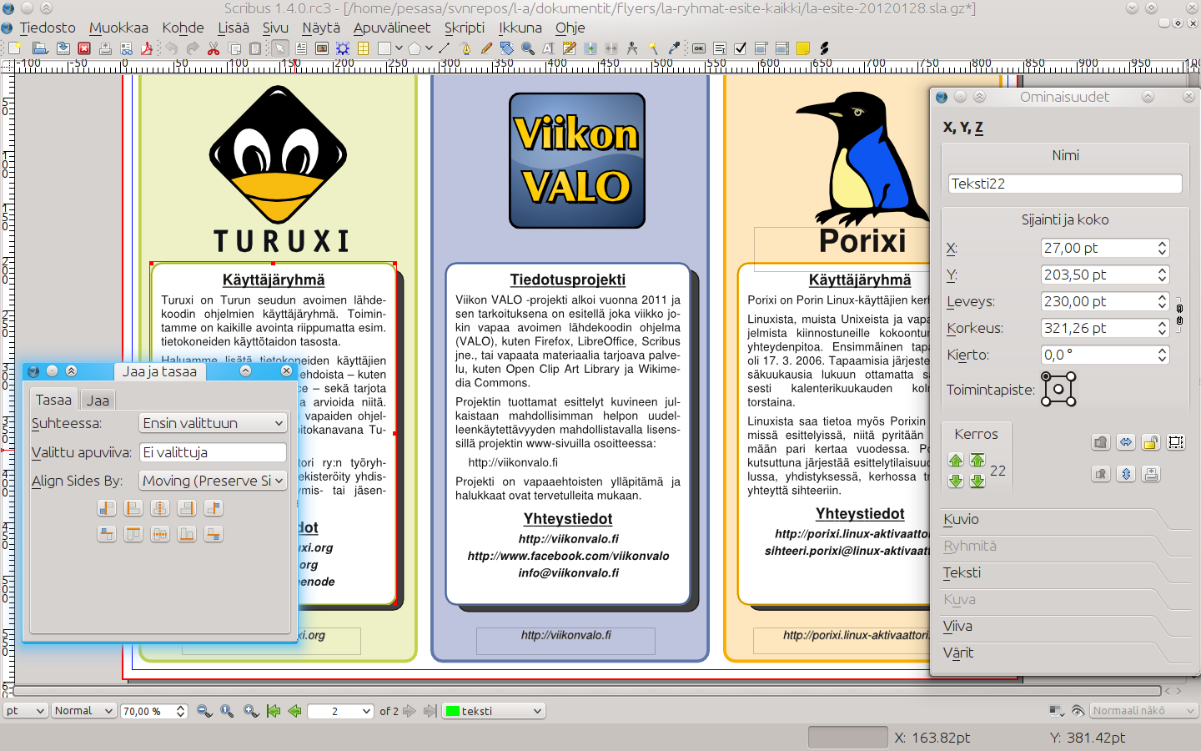Viewport: 1201px width, 751px height.
Task: Go to the first page arrow
Action: point(274,711)
